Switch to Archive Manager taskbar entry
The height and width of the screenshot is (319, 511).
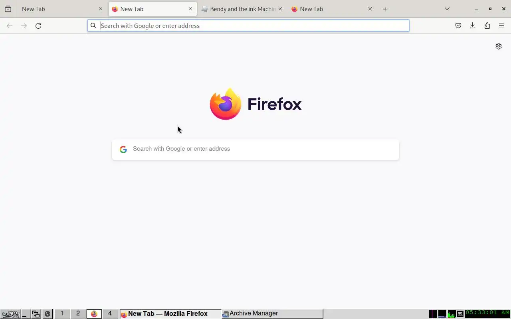point(272,314)
